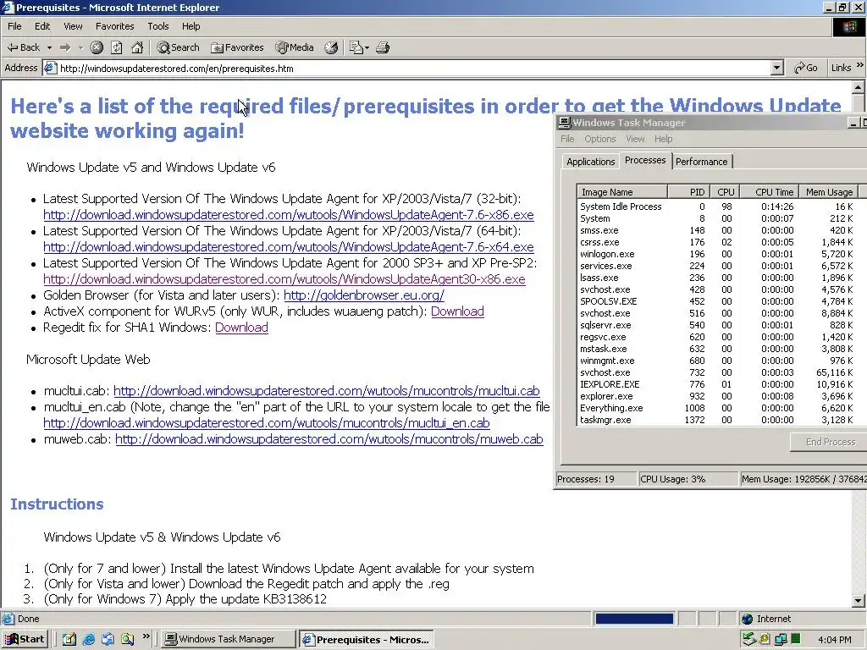The image size is (867, 650).
Task: Click the Prerequisites IE taskbar button
Action: pos(366,640)
